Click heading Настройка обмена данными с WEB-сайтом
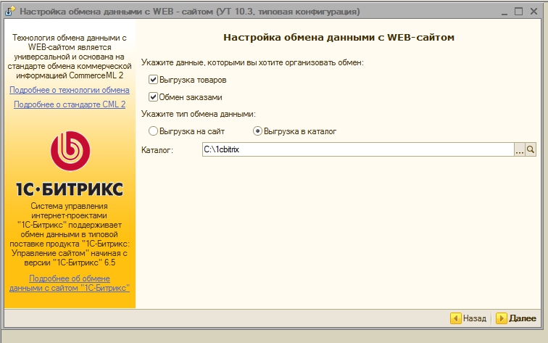The width and height of the screenshot is (548, 343). 339,38
